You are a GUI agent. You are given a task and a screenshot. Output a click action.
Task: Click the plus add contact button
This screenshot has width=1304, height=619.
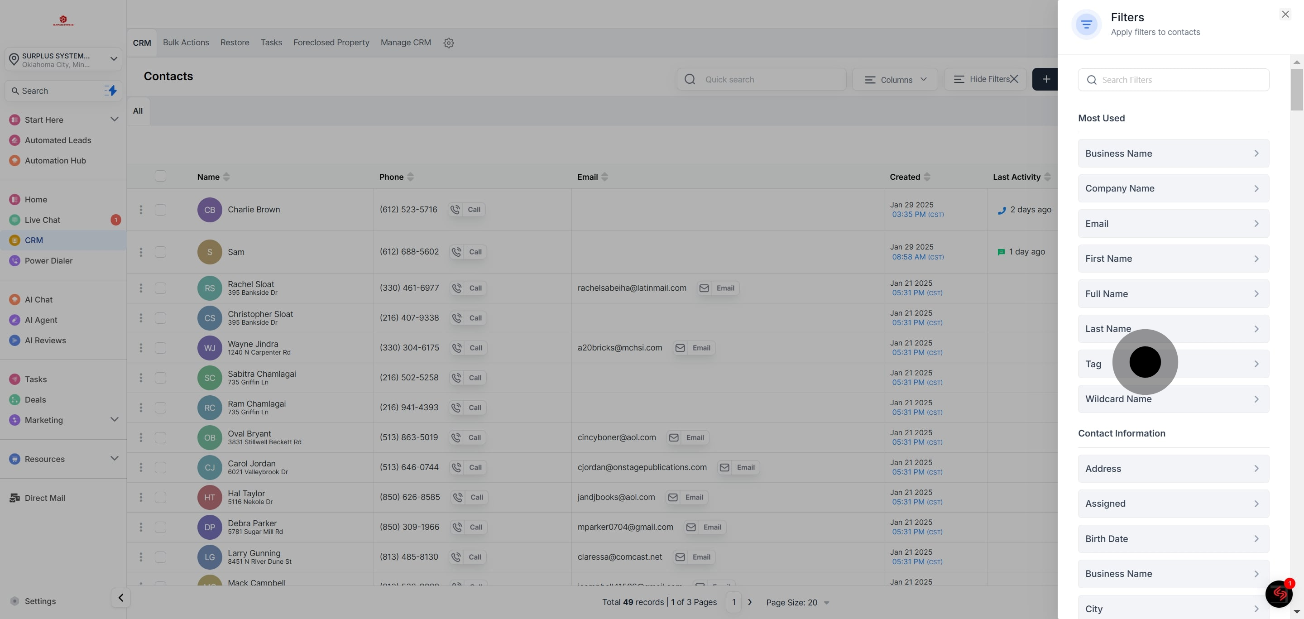[1046, 79]
